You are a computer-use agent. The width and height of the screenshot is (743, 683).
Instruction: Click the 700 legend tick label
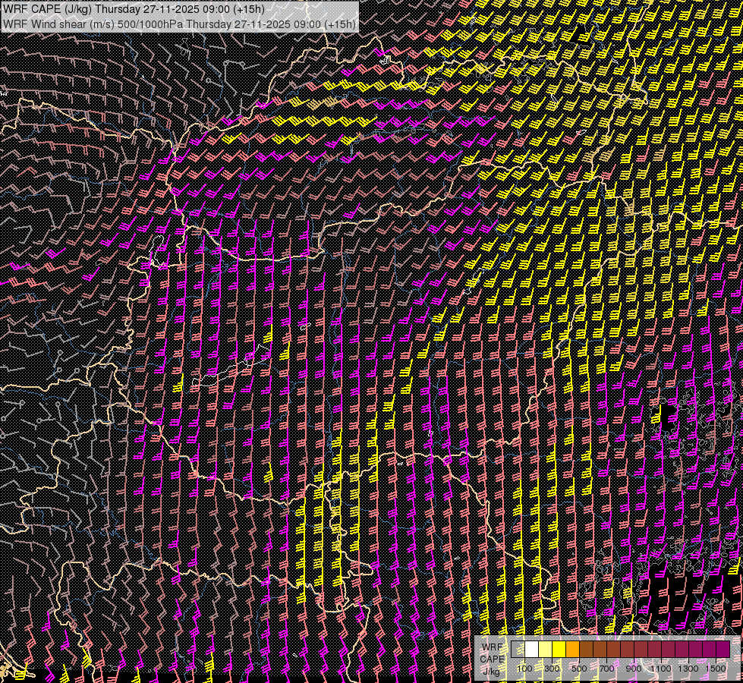(606, 669)
